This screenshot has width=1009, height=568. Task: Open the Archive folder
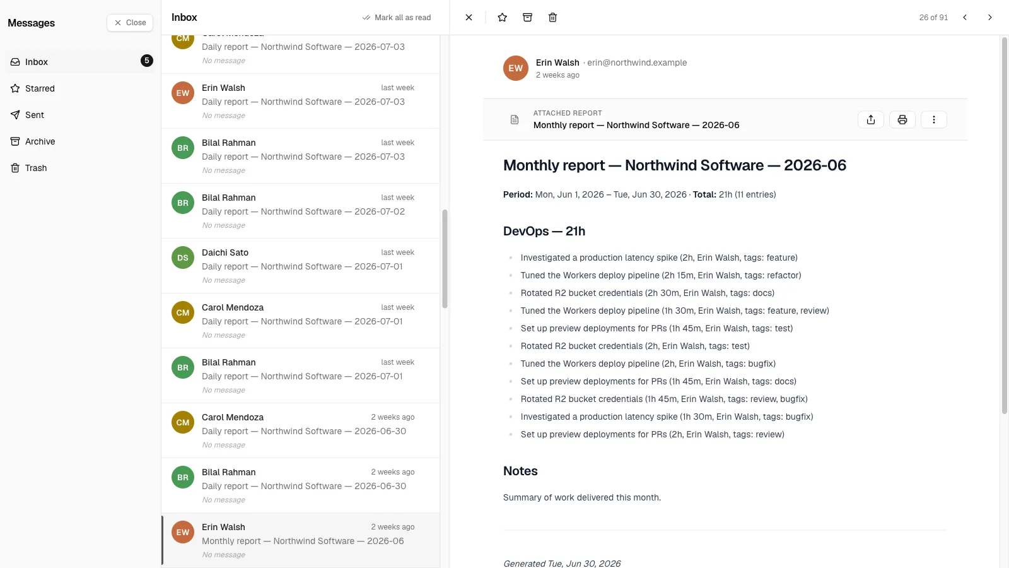81,141
